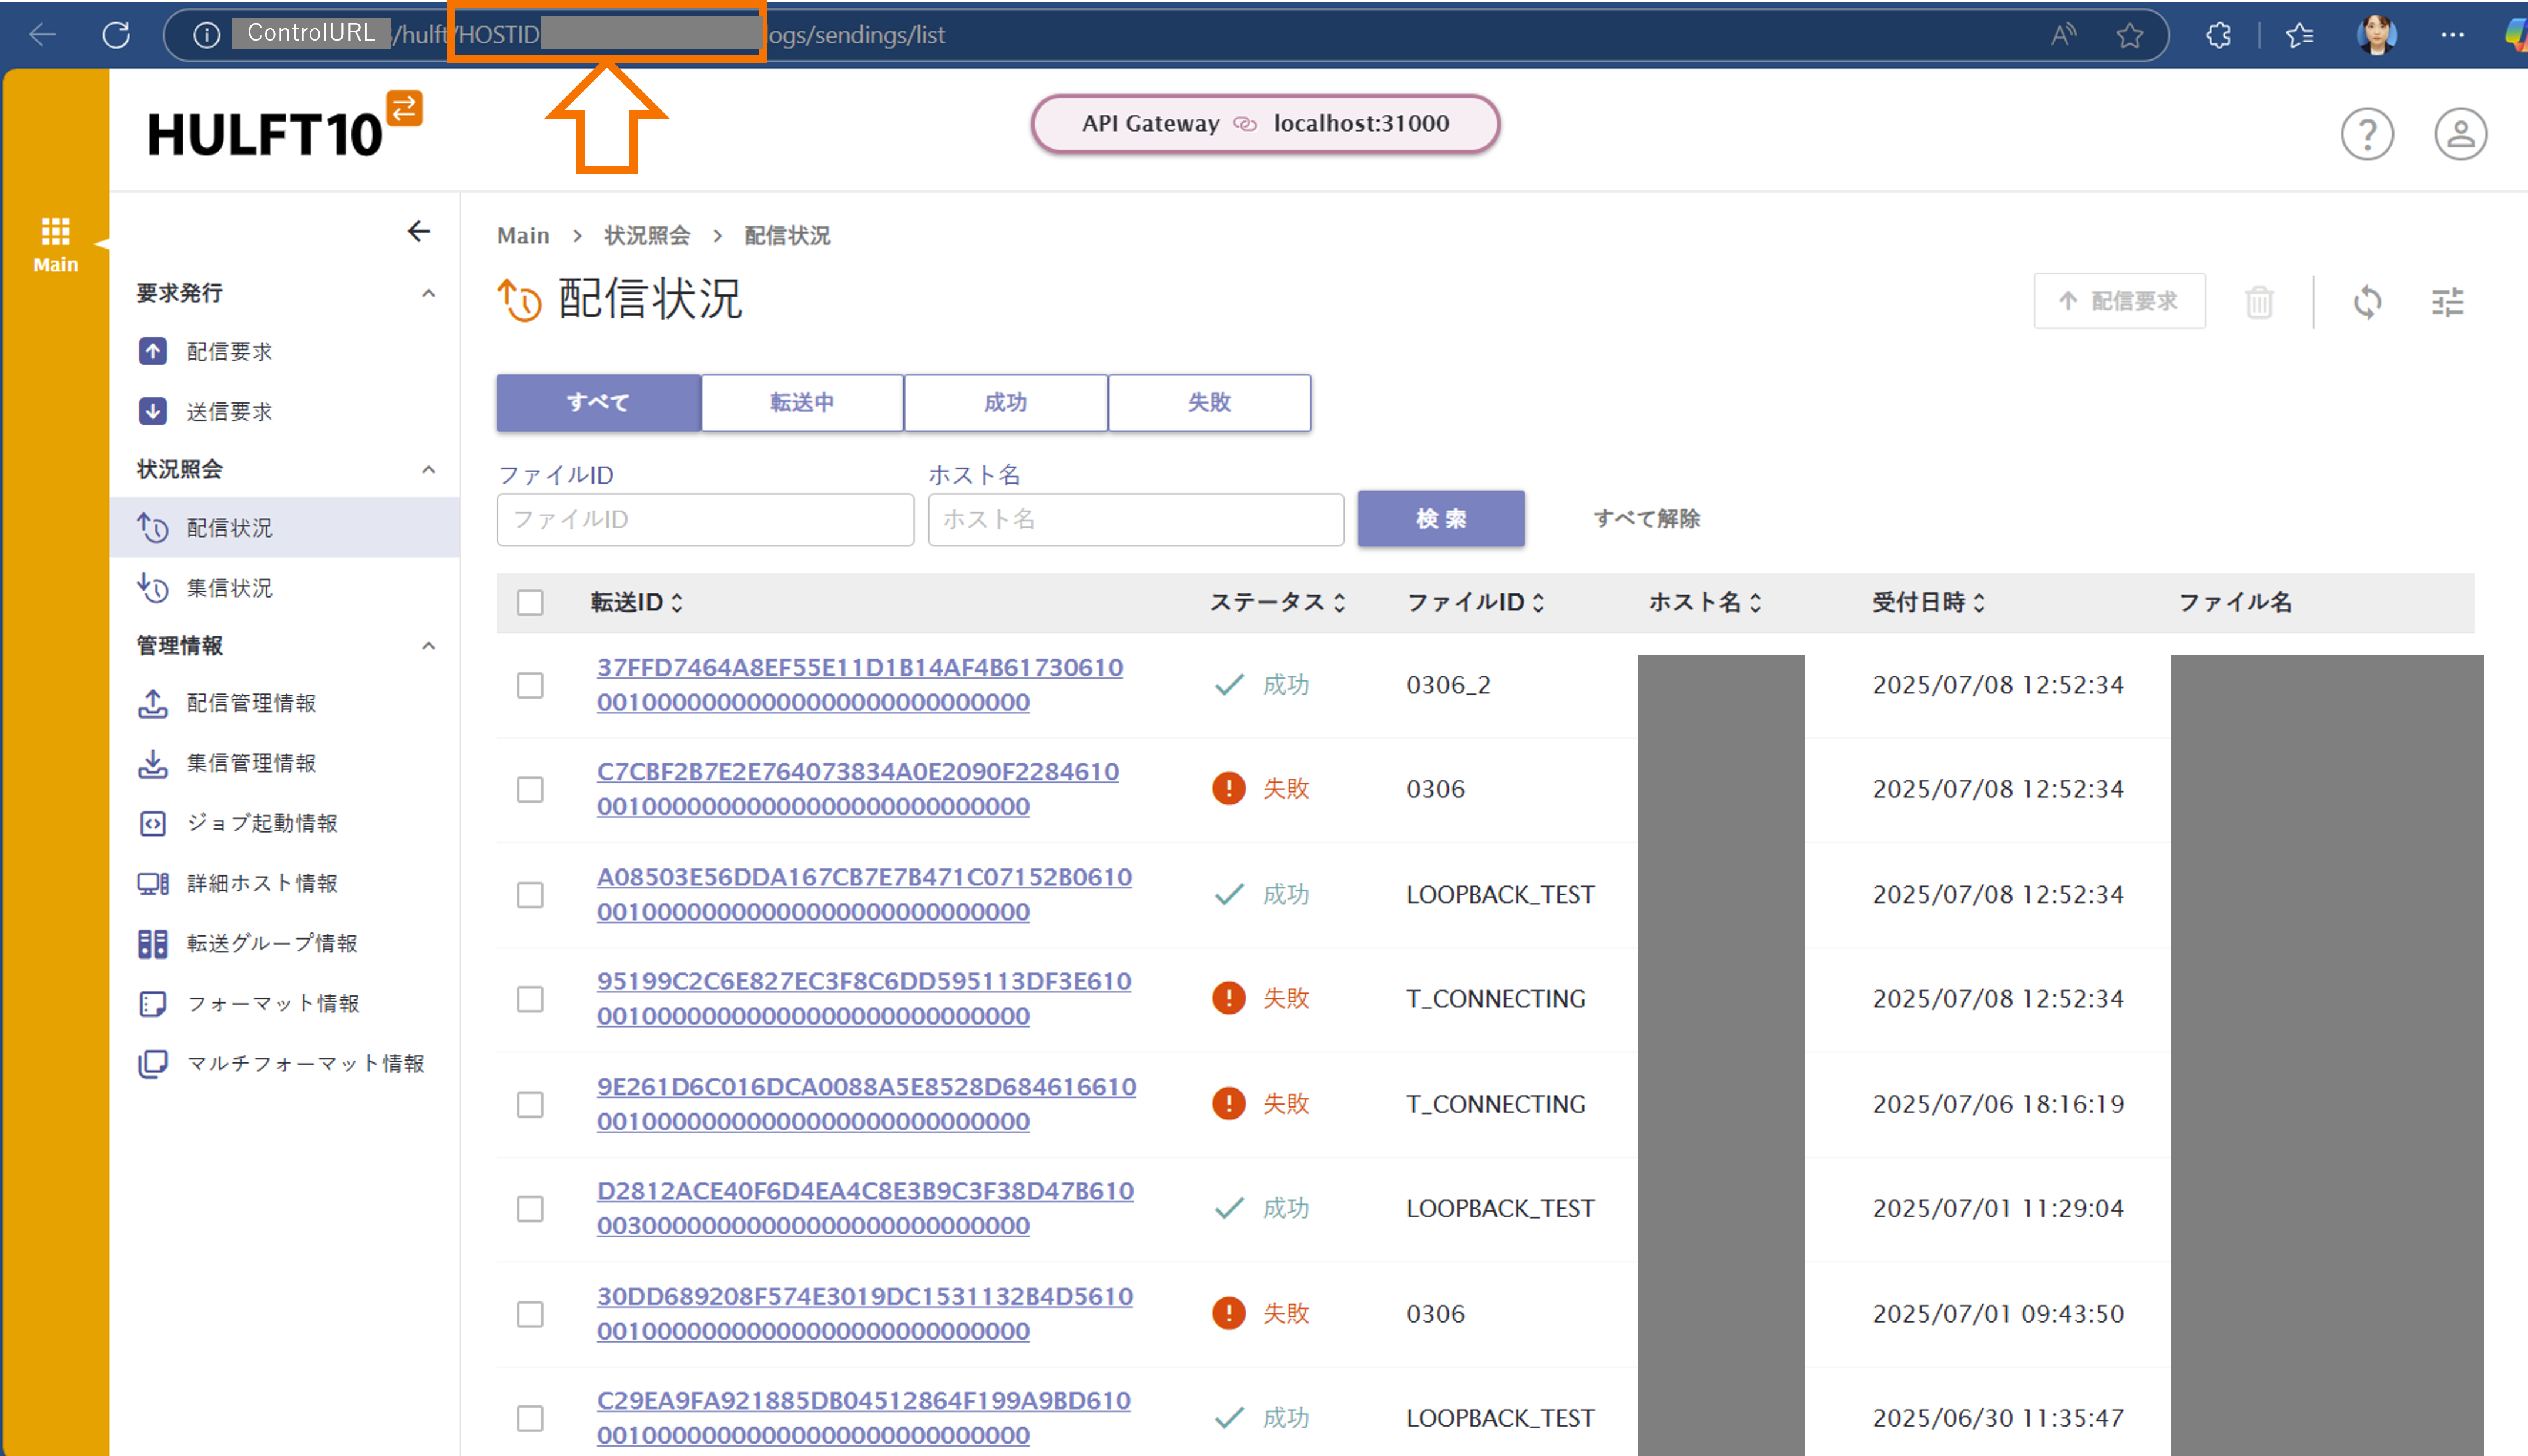Check the failed C7CBF2B7 transfer row
Screen dimensions: 2528x1456
click(x=530, y=789)
